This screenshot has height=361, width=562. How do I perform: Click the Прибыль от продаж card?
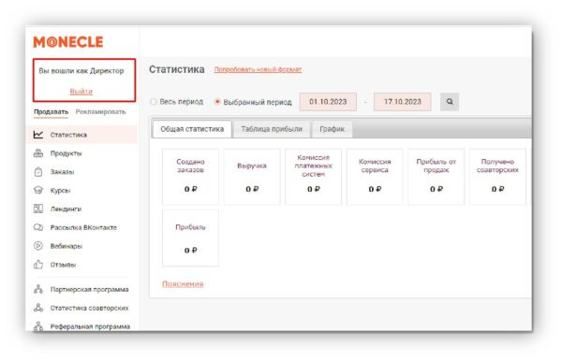point(436,177)
